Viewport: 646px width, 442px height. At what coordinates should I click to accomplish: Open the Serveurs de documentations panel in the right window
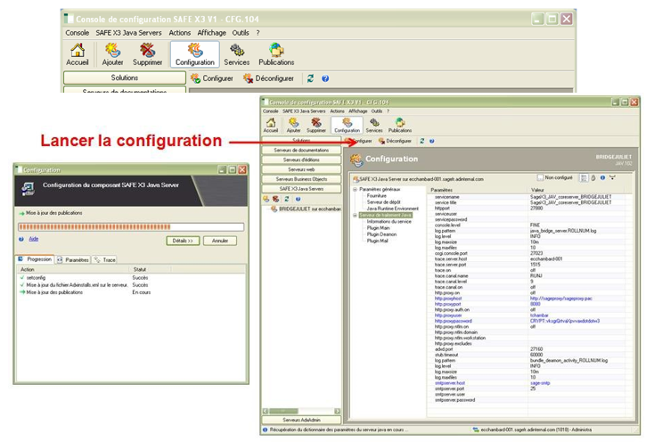pyautogui.click(x=301, y=150)
